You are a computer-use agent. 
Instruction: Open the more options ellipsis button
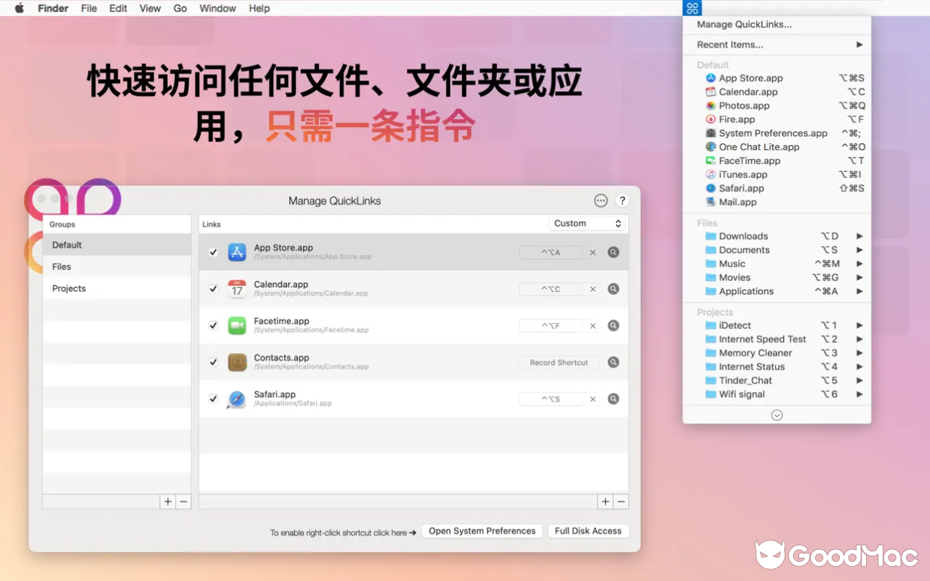pyautogui.click(x=600, y=201)
